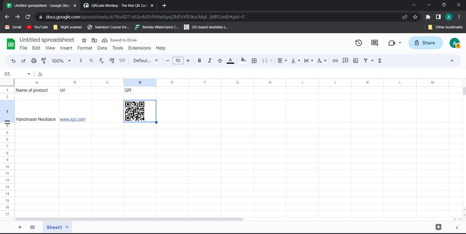Show all sheets list icon

pos(33,227)
